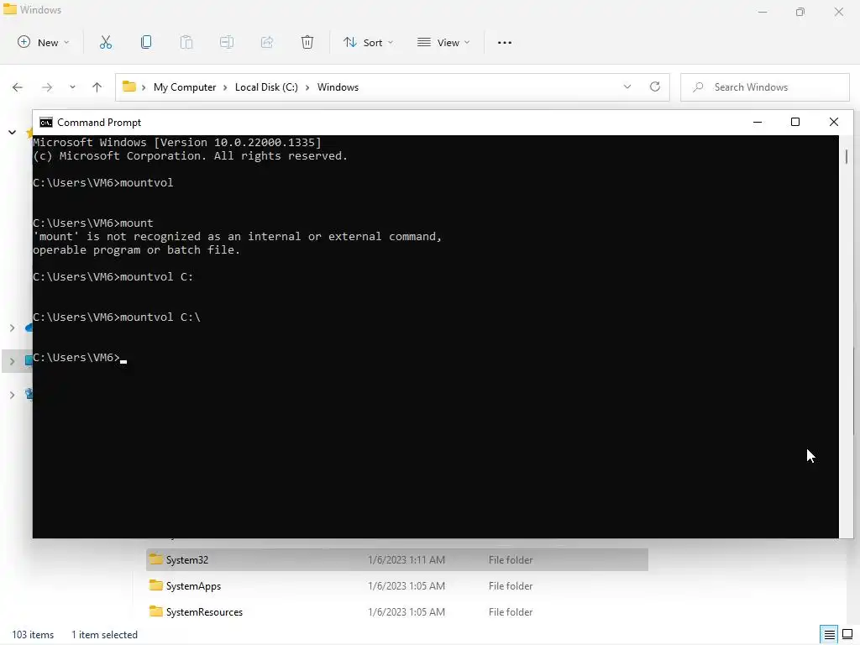
Task: Expand the This PC tree node
Action: coord(12,361)
